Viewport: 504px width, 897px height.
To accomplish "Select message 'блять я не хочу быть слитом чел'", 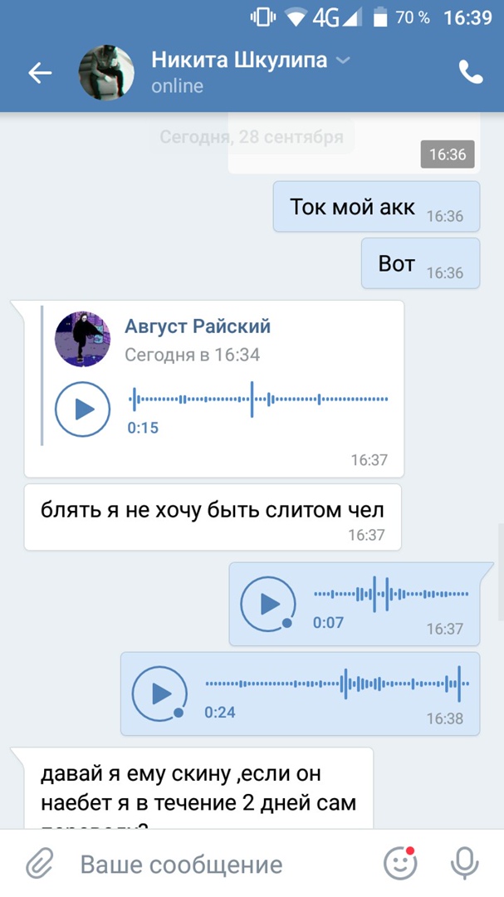I will 213,517.
